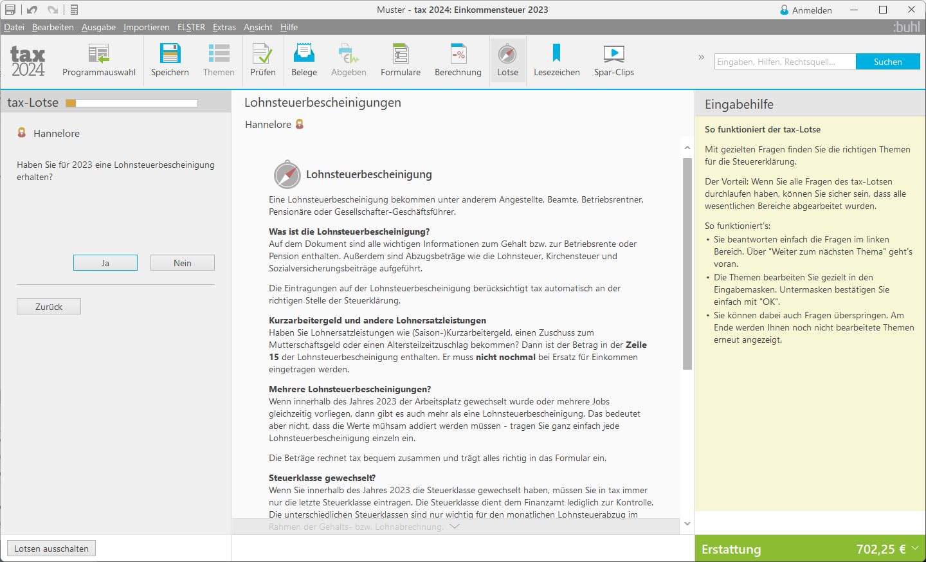Open the Datei menu
The height and width of the screenshot is (562, 926).
(x=14, y=27)
